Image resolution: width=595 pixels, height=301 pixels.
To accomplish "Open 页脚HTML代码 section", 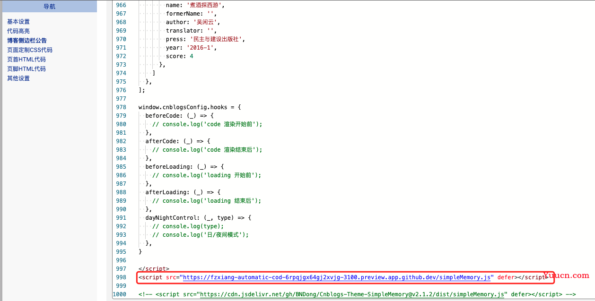I will [26, 69].
